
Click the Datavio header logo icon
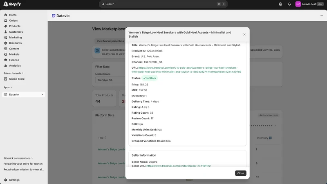(x=54, y=16)
